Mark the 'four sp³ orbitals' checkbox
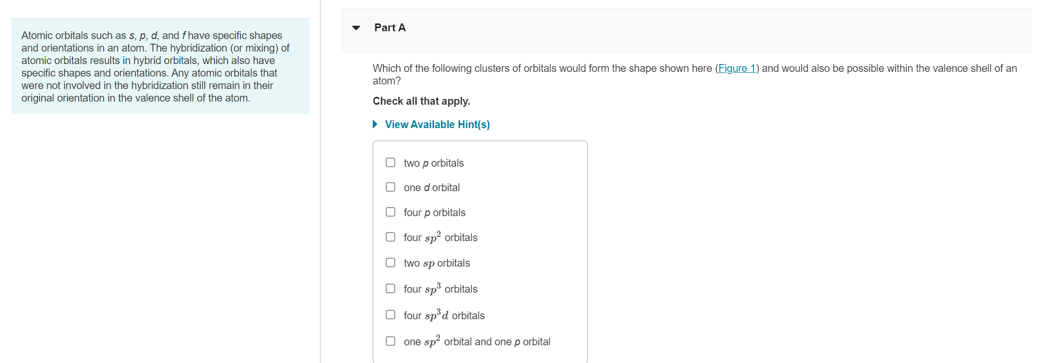Viewport: 1043px width, 363px height. tap(390, 289)
